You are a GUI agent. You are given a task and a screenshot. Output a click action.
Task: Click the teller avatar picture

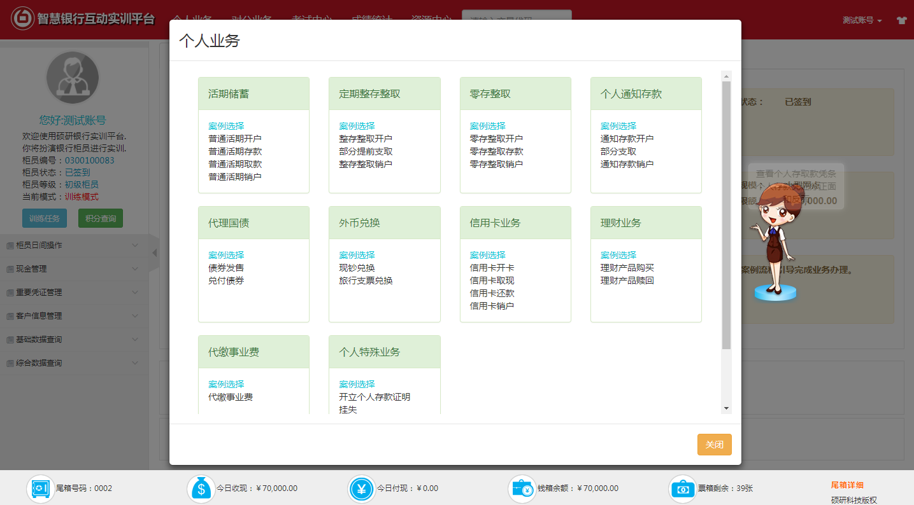[73, 78]
